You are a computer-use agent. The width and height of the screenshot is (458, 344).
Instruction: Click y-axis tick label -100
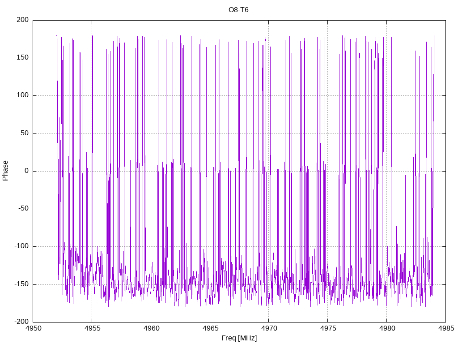(21, 246)
